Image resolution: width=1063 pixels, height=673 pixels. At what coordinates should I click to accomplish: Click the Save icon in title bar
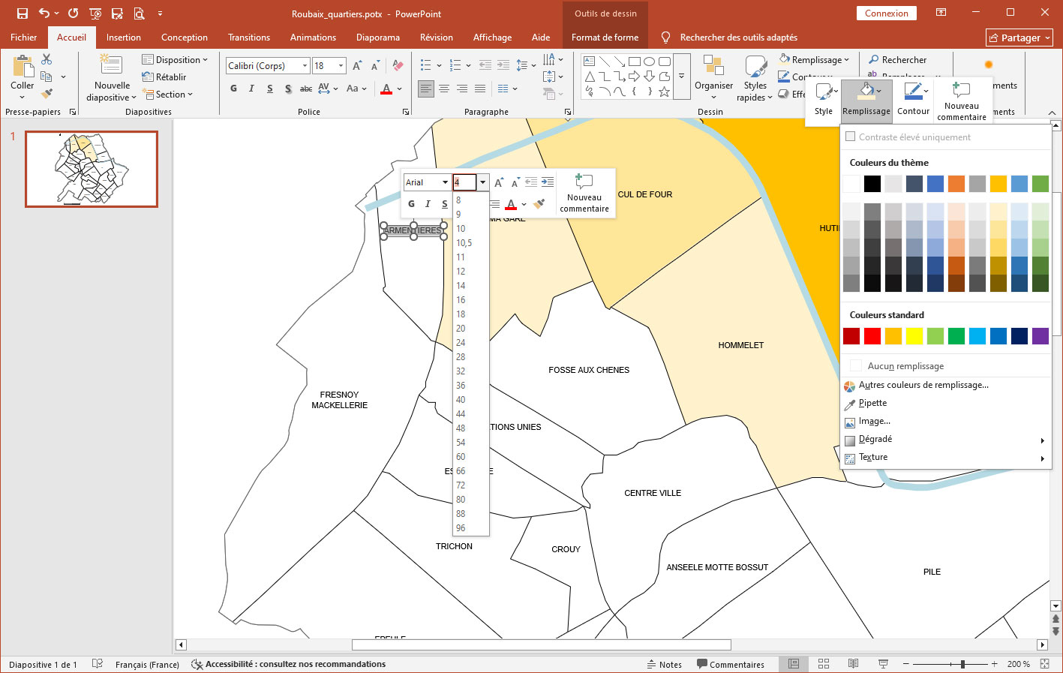click(x=23, y=14)
